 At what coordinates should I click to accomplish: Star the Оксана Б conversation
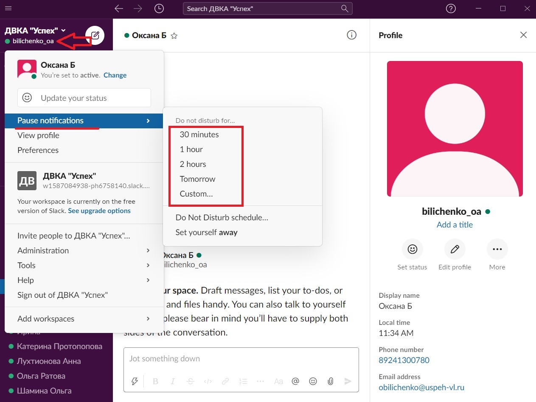[x=174, y=36]
